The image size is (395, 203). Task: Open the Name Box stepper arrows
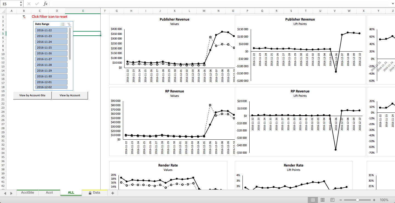[x=21, y=4]
